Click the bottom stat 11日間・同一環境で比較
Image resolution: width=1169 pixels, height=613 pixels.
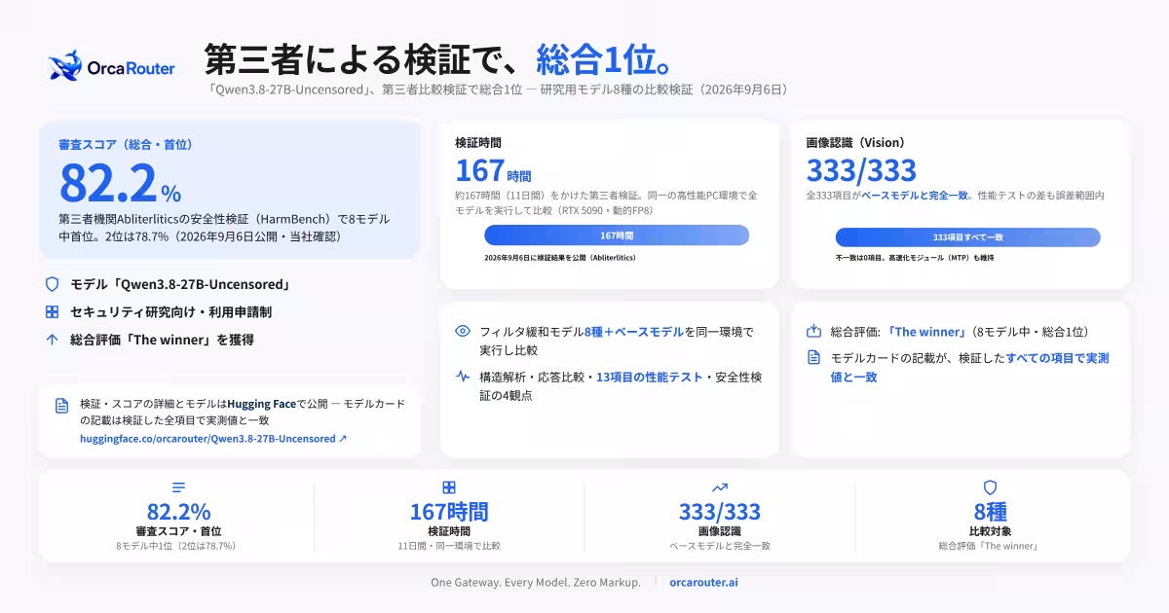click(449, 546)
